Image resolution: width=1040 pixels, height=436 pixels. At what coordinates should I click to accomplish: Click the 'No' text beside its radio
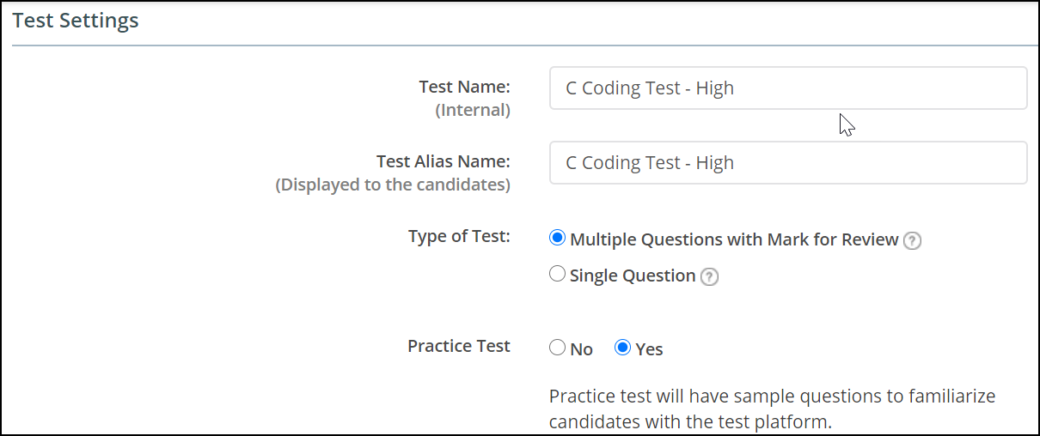[x=582, y=349]
